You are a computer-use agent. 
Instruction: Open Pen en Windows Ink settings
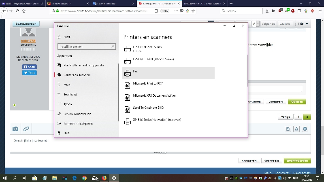tap(86, 114)
